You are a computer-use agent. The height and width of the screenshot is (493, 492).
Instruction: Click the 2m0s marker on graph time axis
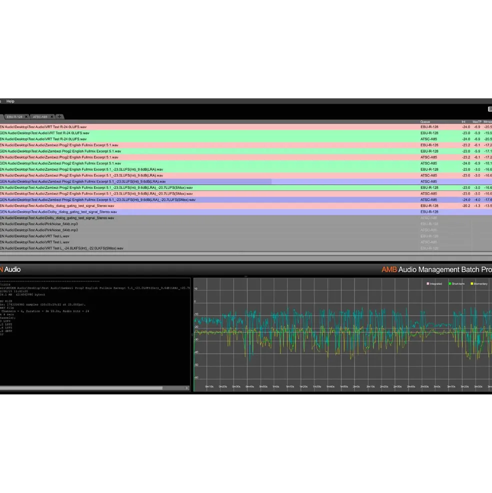(x=356, y=387)
